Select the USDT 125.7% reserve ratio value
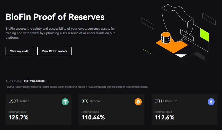 tap(18, 117)
